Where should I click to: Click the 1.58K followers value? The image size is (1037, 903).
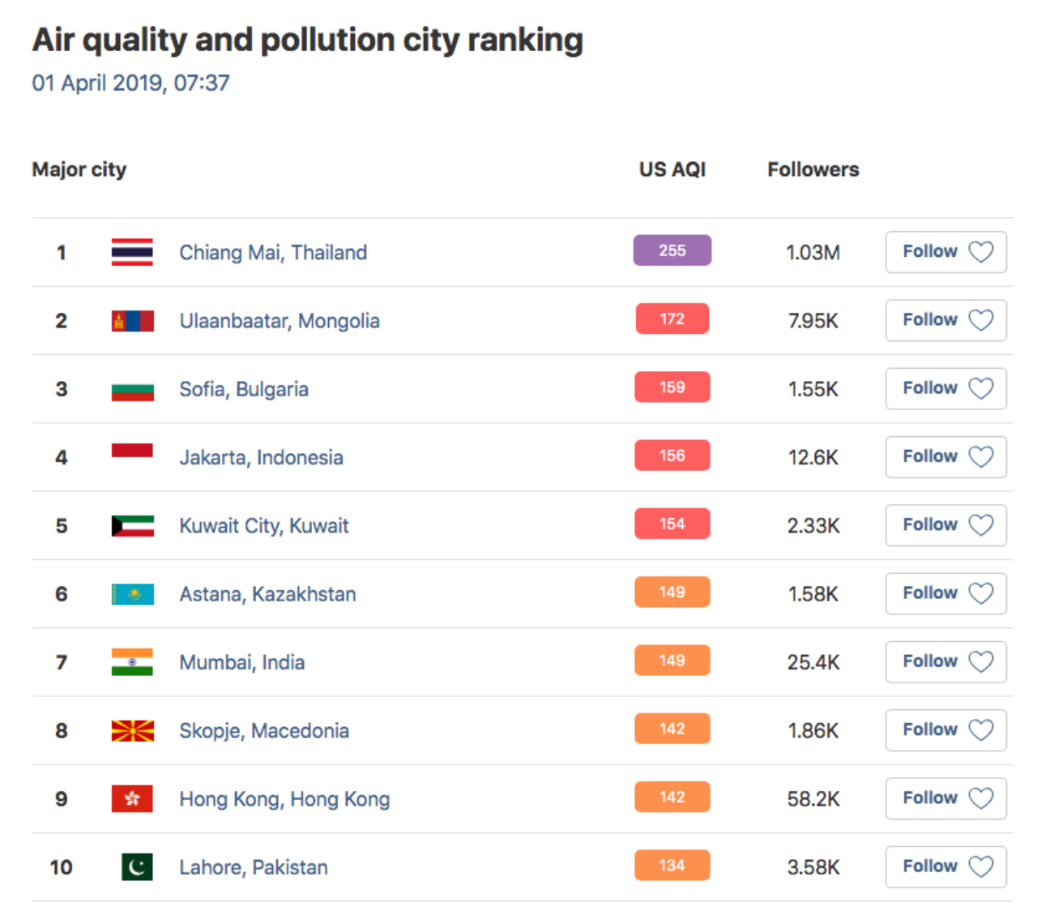813,594
